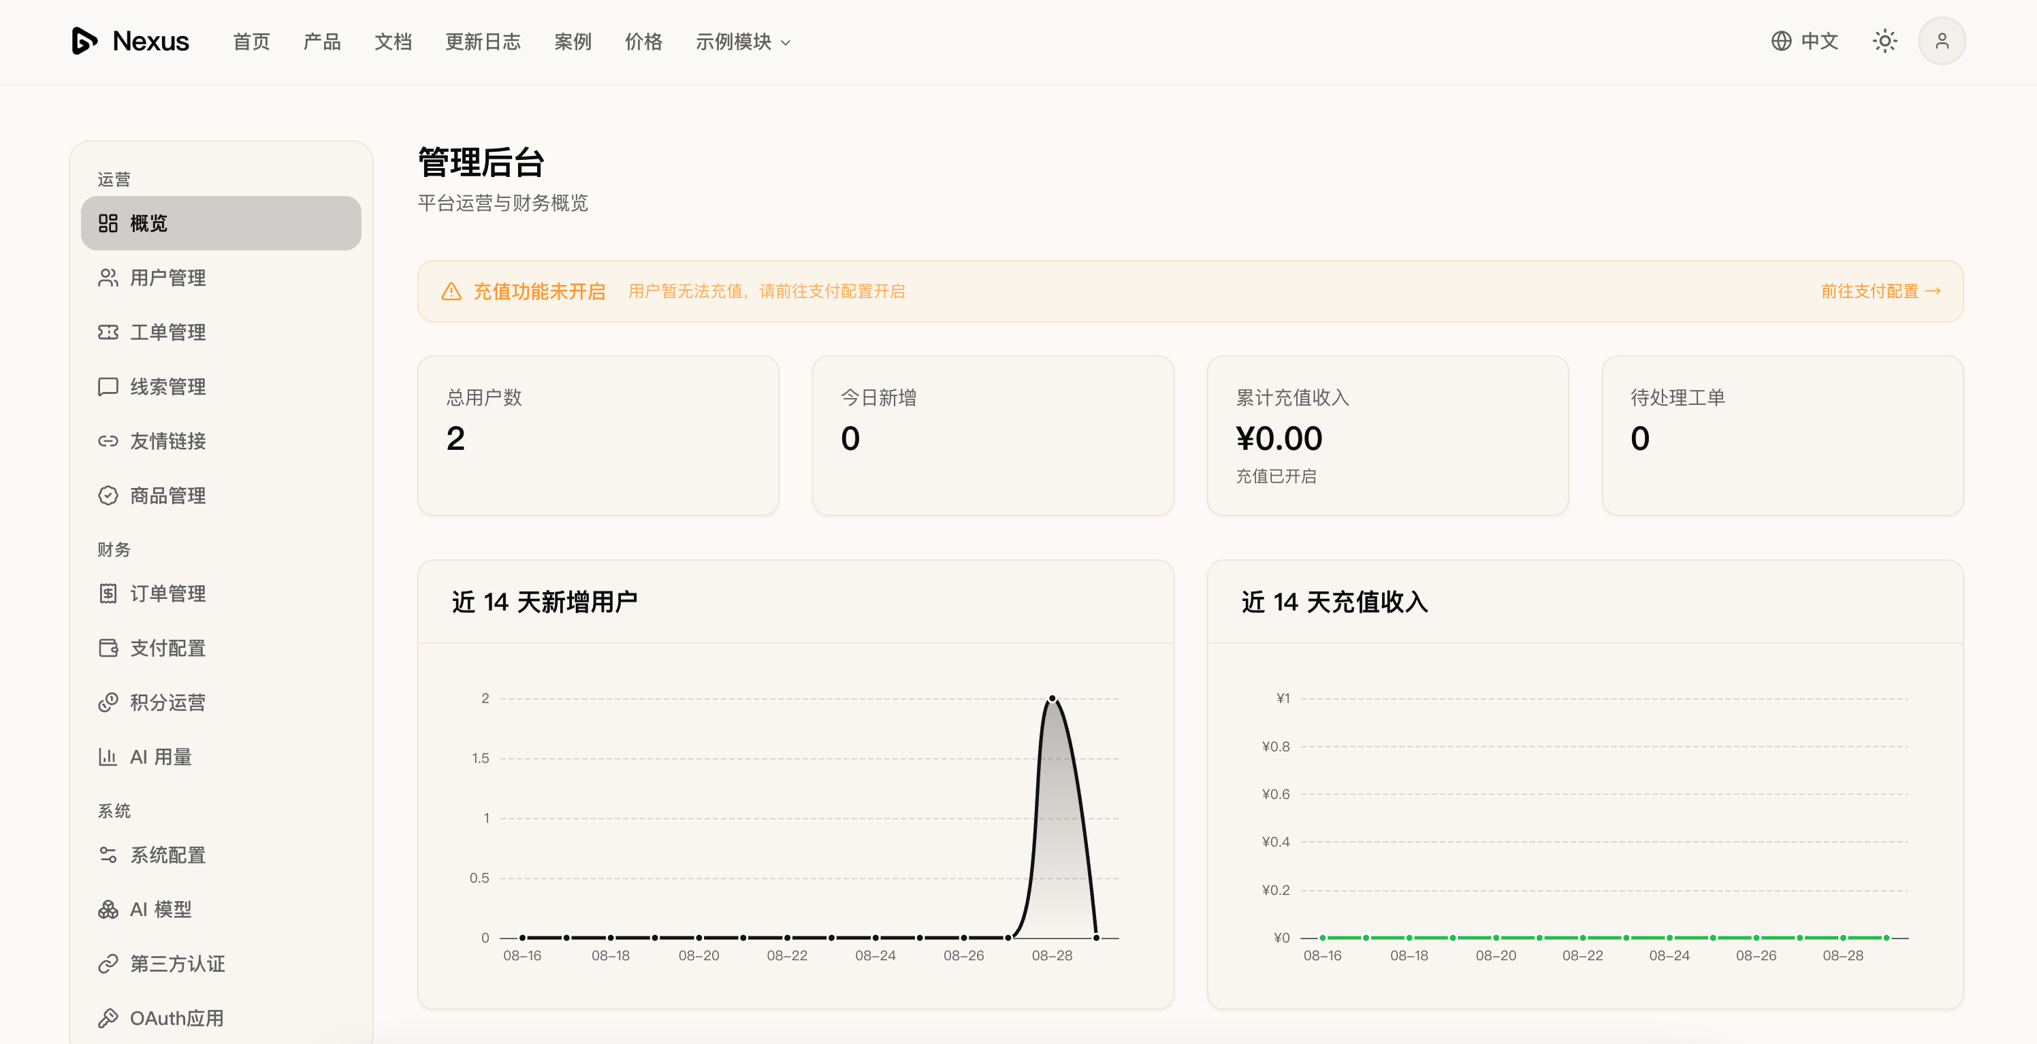Click the 订单管理 receipt icon
This screenshot has width=2037, height=1044.
pyautogui.click(x=108, y=593)
